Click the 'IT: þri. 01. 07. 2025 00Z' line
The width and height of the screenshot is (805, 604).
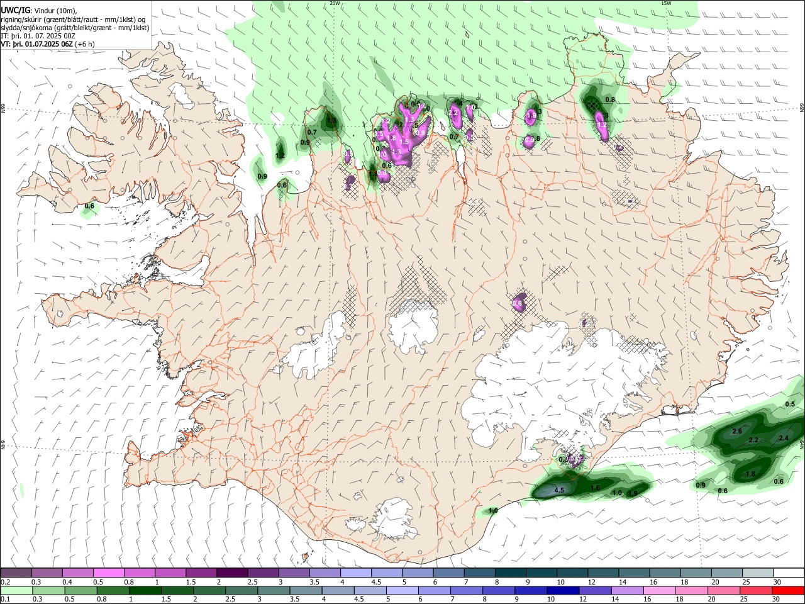38,36
